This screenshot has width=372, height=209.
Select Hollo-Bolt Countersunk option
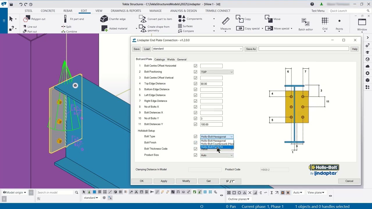217,144
